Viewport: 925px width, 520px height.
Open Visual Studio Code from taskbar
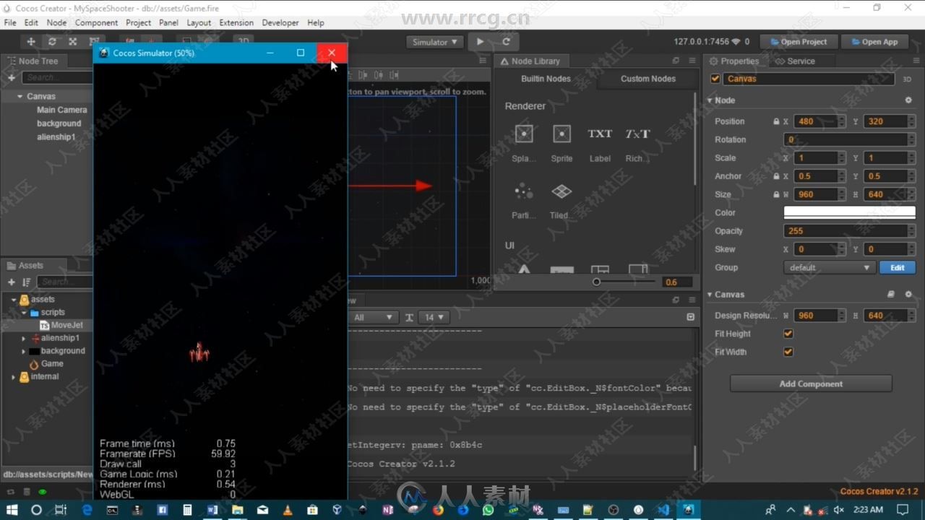point(663,510)
